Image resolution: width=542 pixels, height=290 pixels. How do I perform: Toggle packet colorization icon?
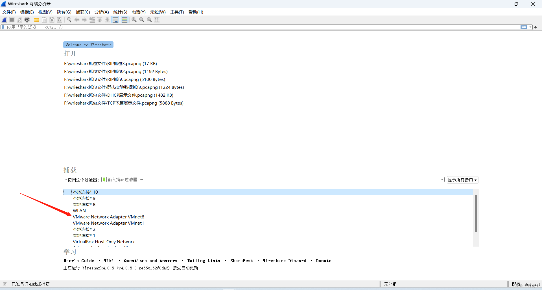(x=125, y=20)
